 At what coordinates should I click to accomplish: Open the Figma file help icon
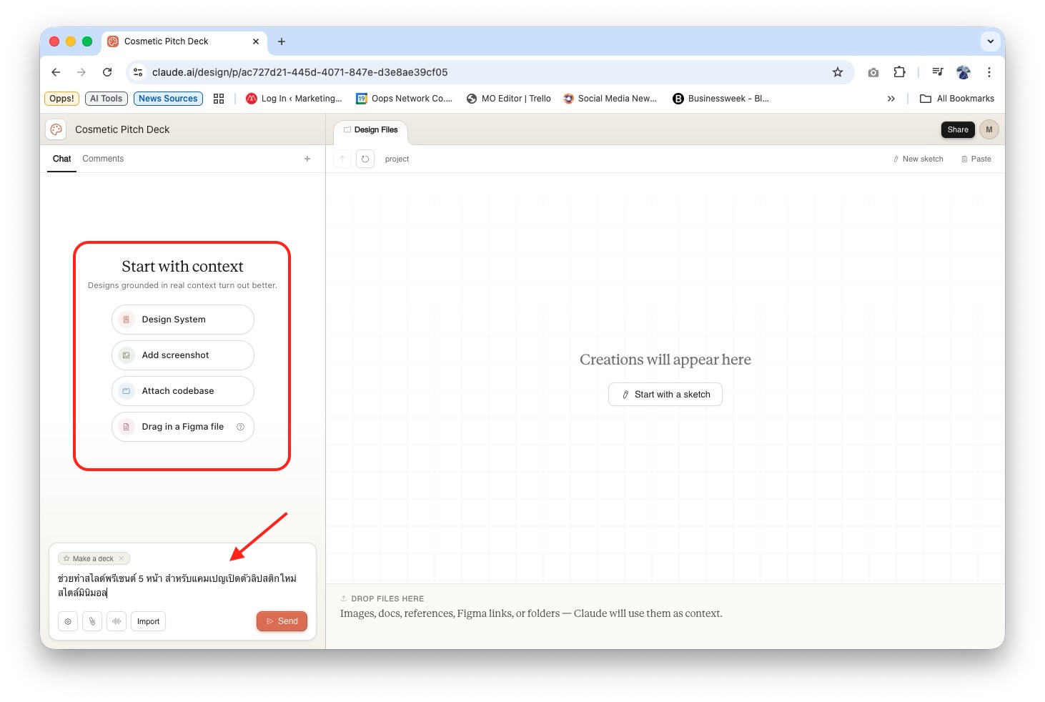pyautogui.click(x=241, y=427)
